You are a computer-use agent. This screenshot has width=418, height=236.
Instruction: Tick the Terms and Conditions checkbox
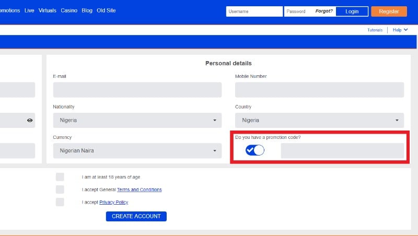coord(60,190)
